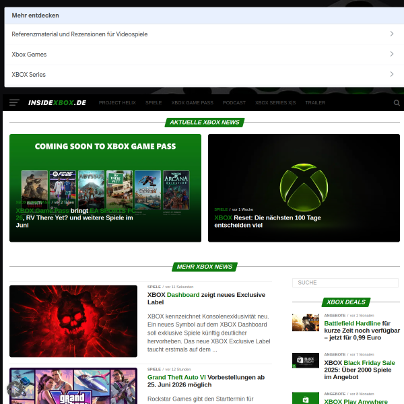Read XBOX Game Pass bringt EA Sports FC 26 headline

pyautogui.click(x=75, y=217)
